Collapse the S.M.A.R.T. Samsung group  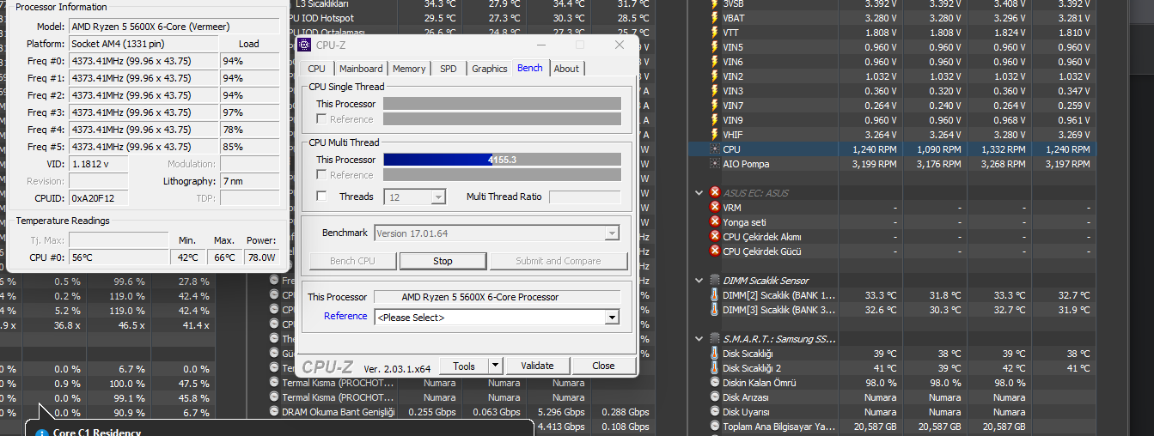[699, 339]
